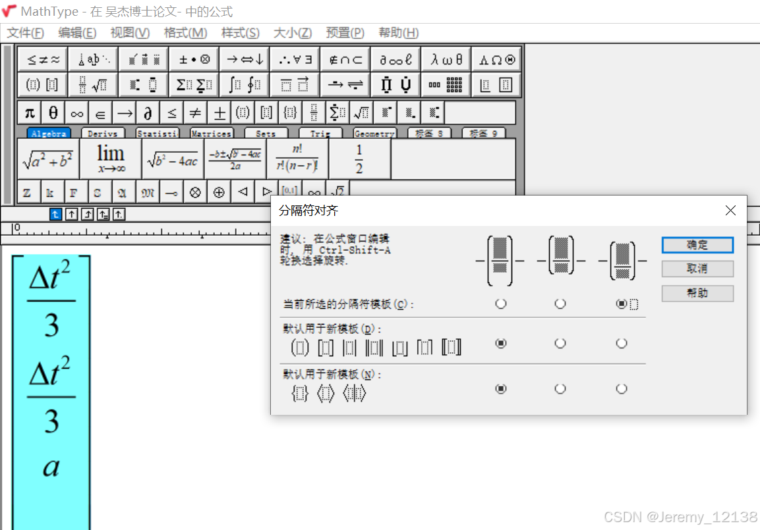
Task: Insert the circled times symbol
Action: [195, 192]
